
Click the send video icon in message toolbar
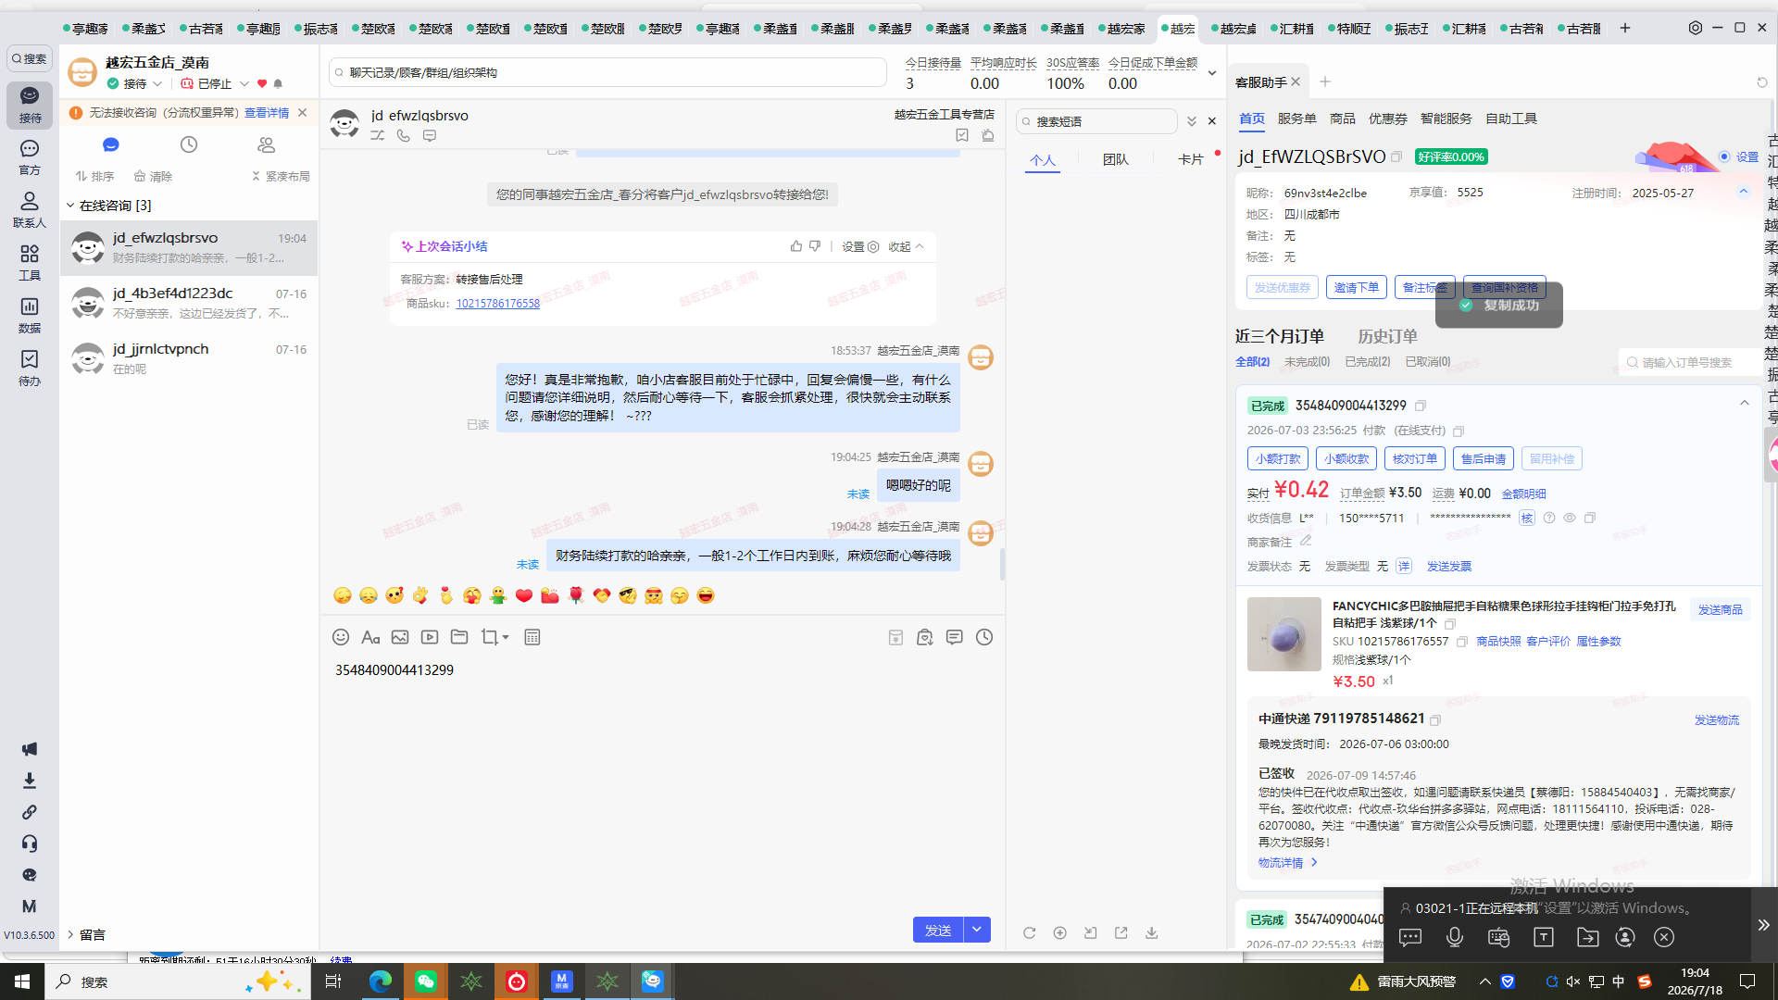[x=430, y=637]
